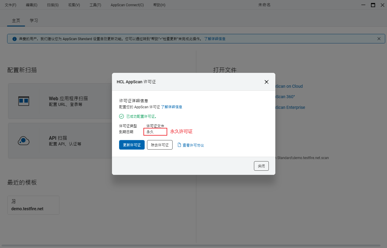Open the AppScan 360° link
The width and height of the screenshot is (387, 248).
pyautogui.click(x=285, y=97)
